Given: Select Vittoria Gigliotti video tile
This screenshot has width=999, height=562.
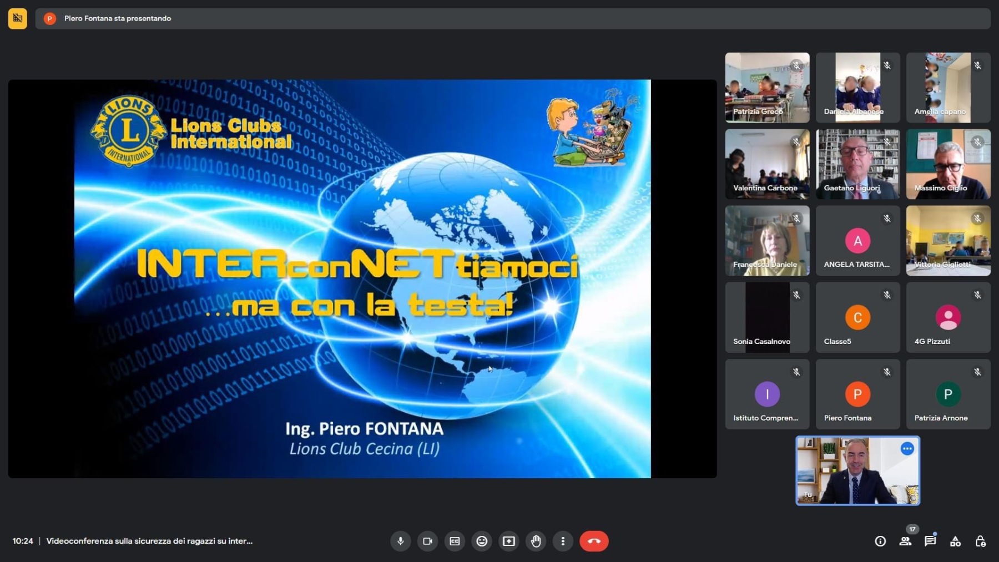Looking at the screenshot, I should pos(948,241).
